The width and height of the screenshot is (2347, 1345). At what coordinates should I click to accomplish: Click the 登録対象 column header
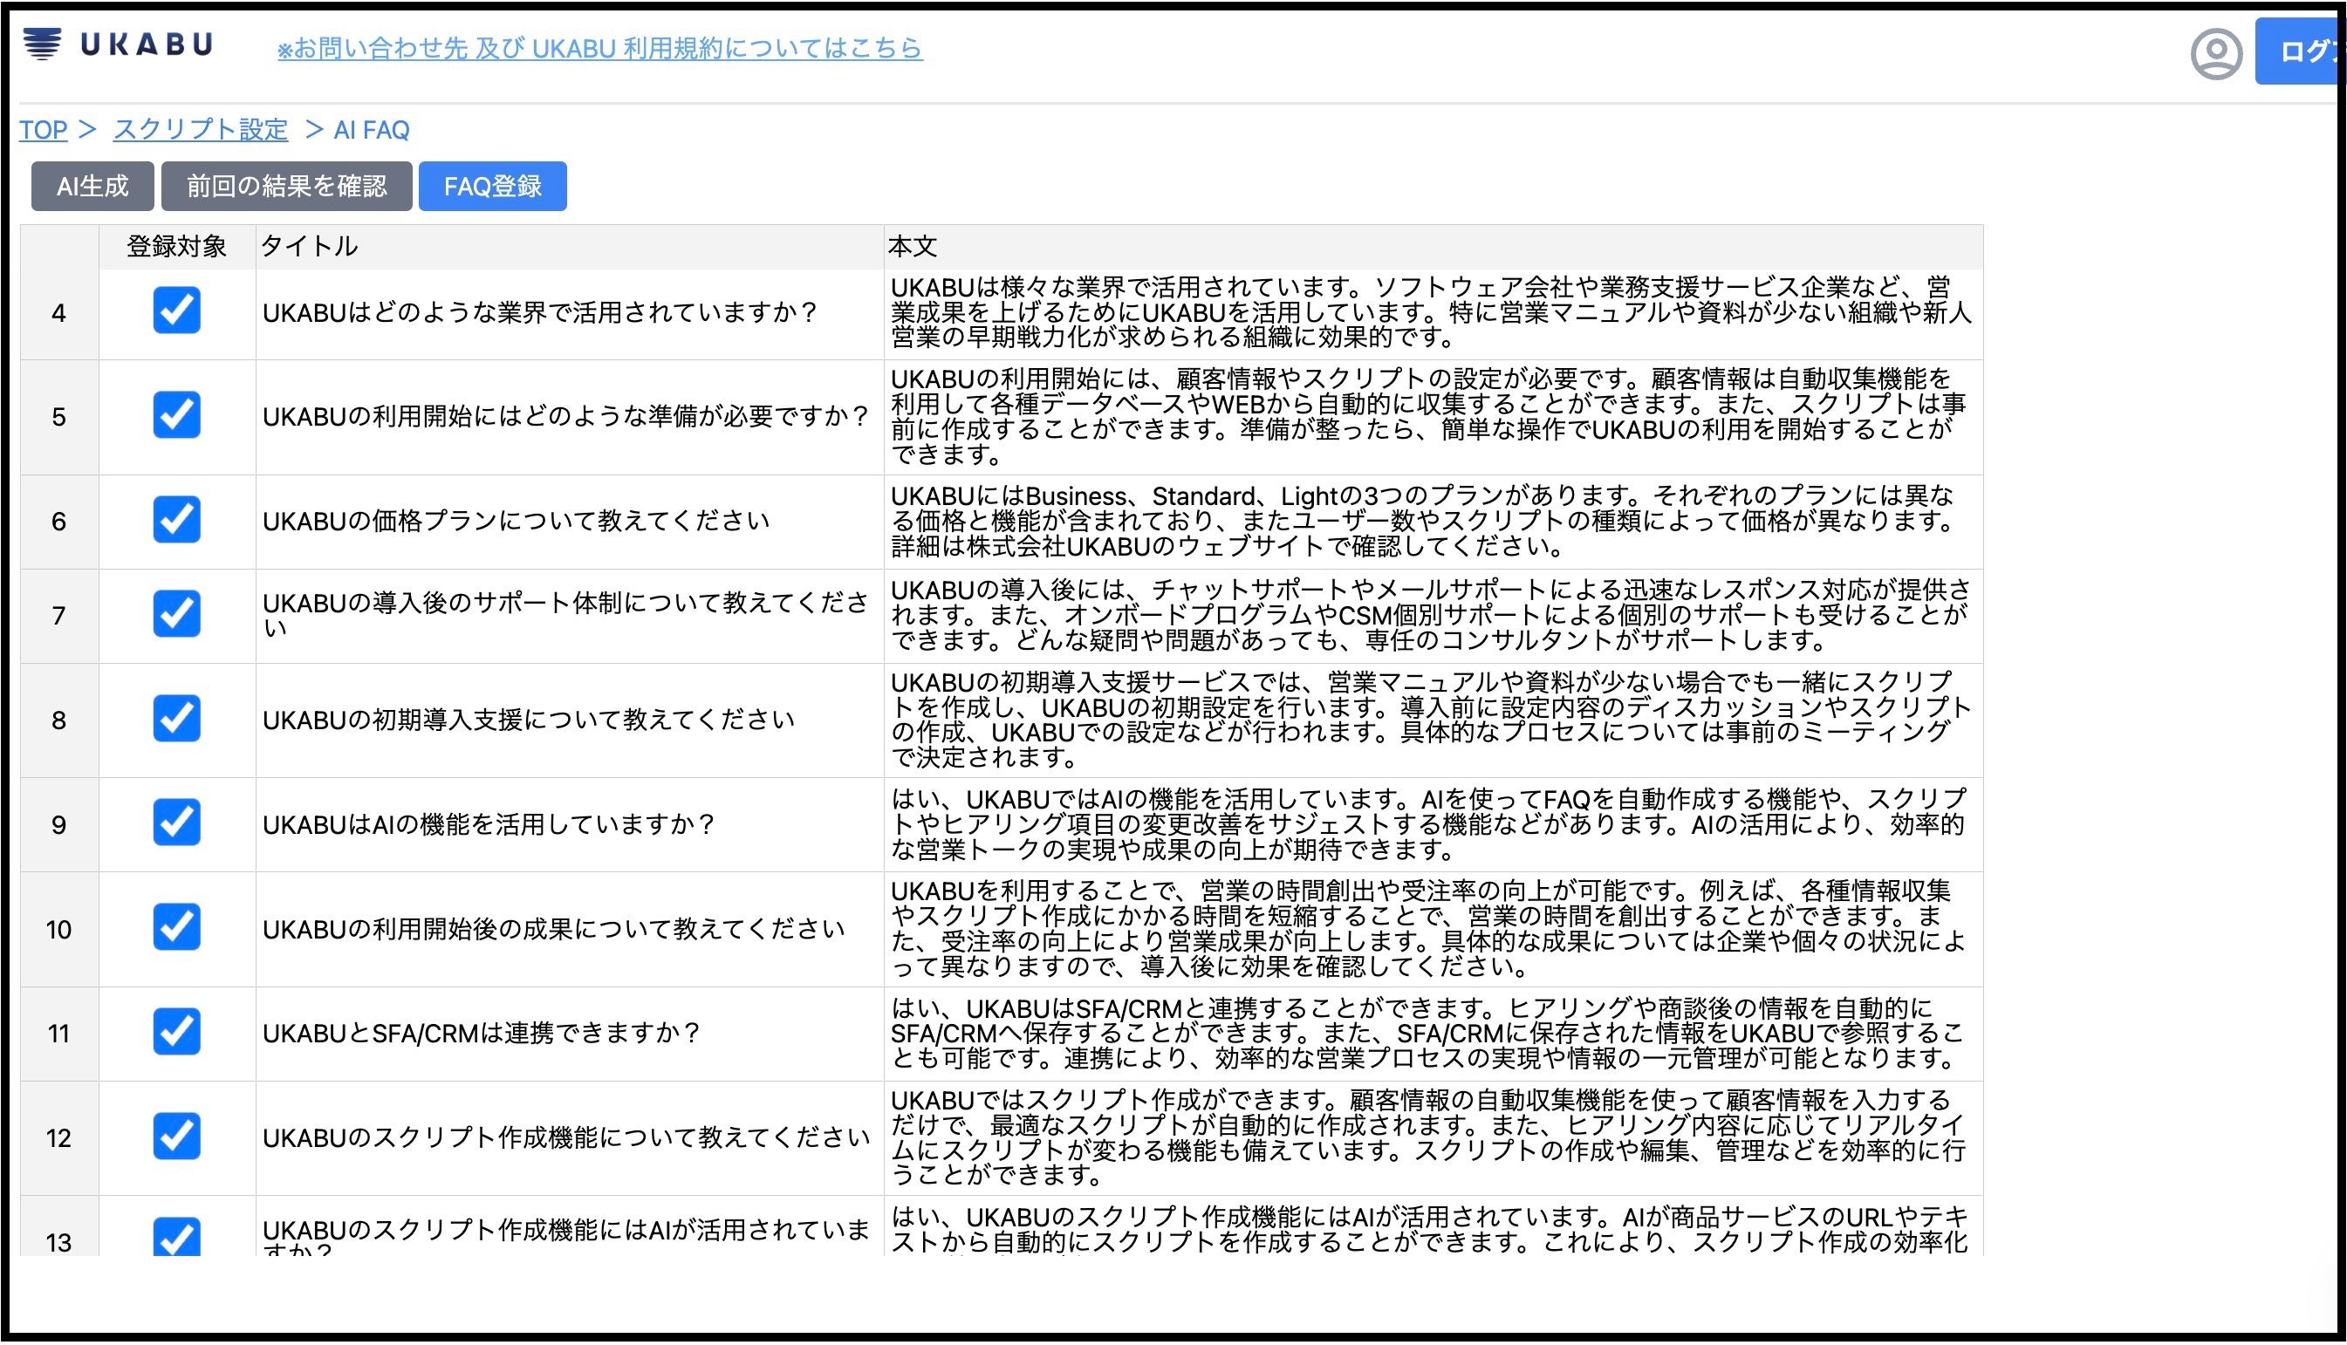pyautogui.click(x=176, y=247)
